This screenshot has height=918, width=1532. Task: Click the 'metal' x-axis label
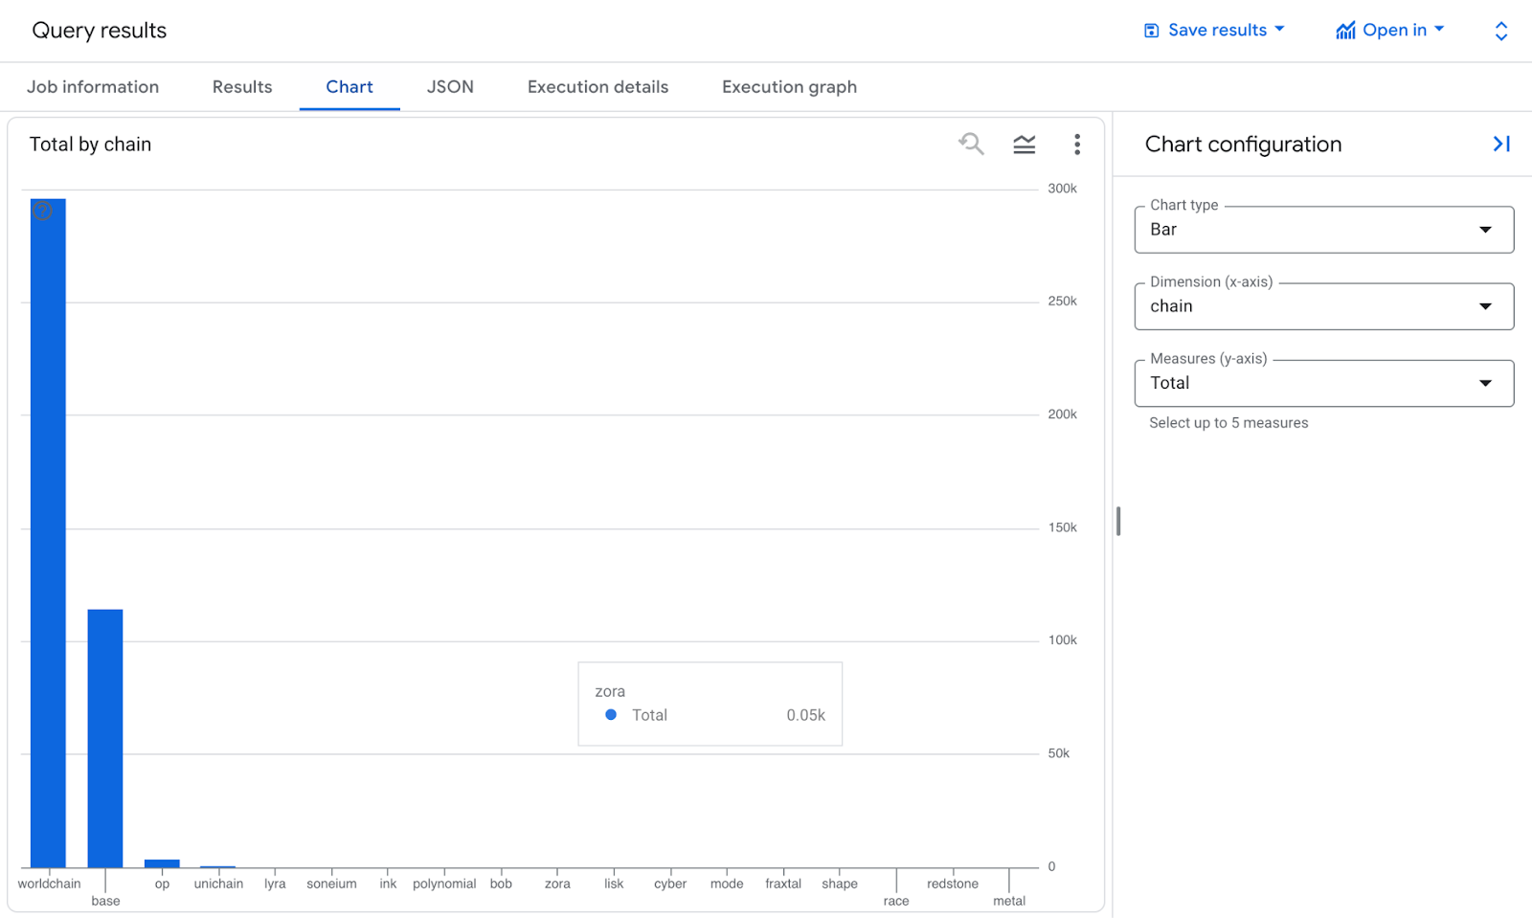click(x=1009, y=901)
